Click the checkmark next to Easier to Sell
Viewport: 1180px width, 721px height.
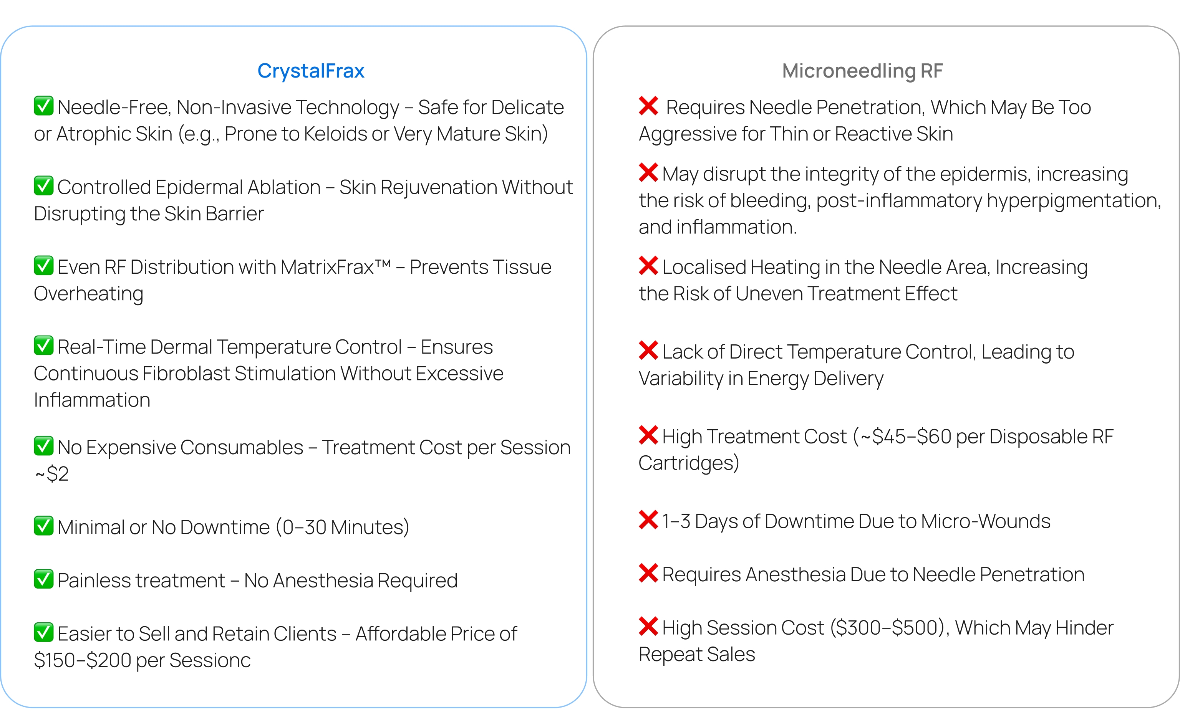click(x=43, y=632)
